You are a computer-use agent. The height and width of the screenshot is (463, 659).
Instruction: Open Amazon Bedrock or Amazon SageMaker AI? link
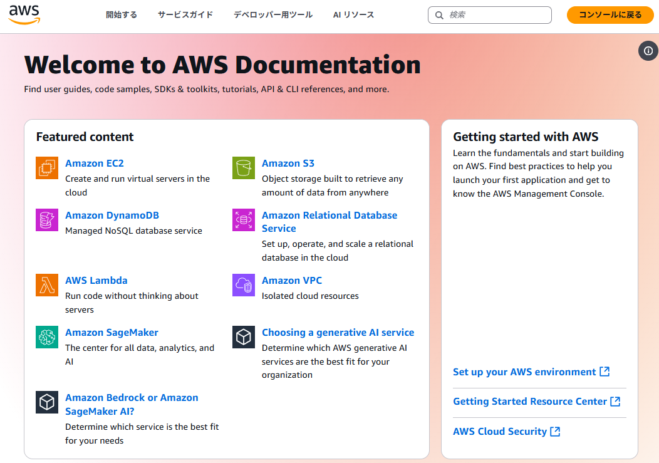(x=132, y=404)
